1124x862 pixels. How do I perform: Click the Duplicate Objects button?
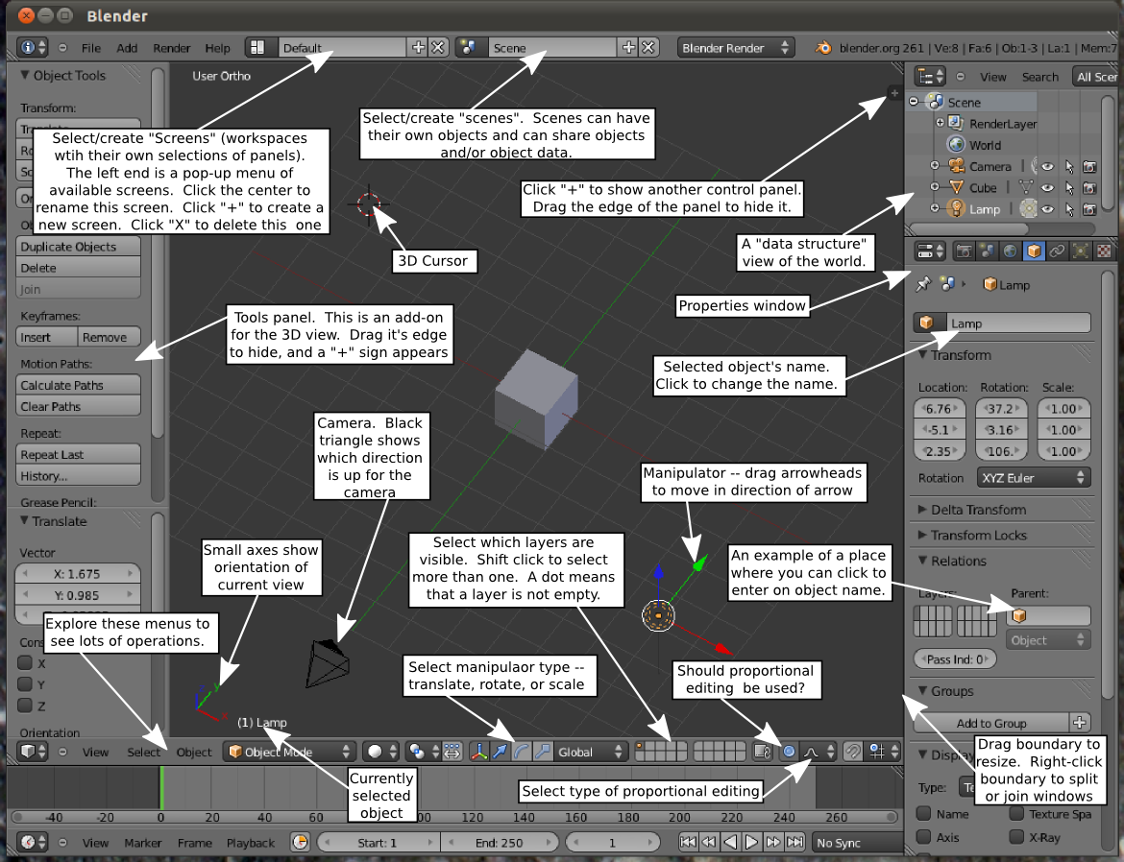(78, 247)
